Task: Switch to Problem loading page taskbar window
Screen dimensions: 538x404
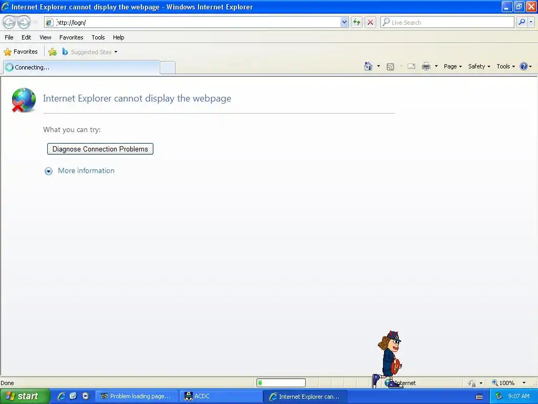Action: (x=136, y=396)
